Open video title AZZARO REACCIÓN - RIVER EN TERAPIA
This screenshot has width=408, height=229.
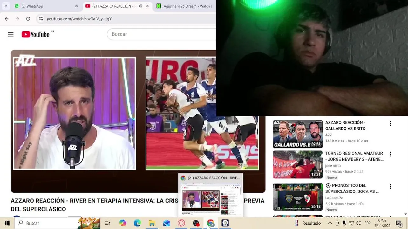coord(138,205)
